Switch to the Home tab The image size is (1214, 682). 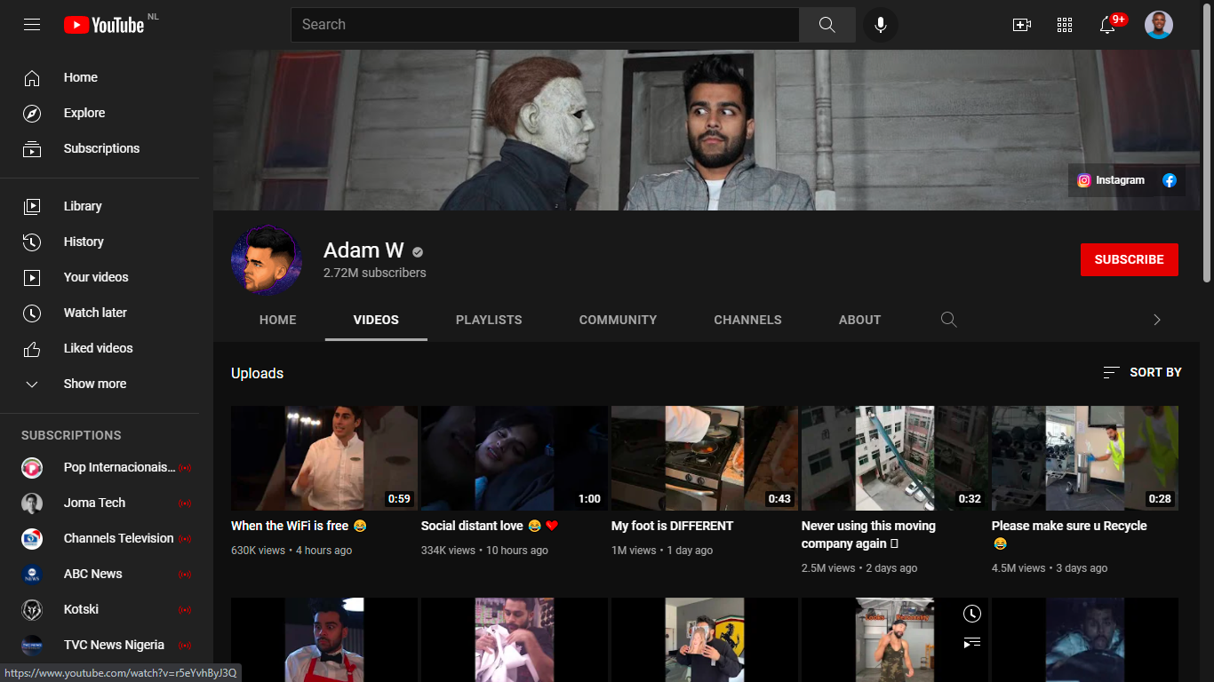[278, 320]
